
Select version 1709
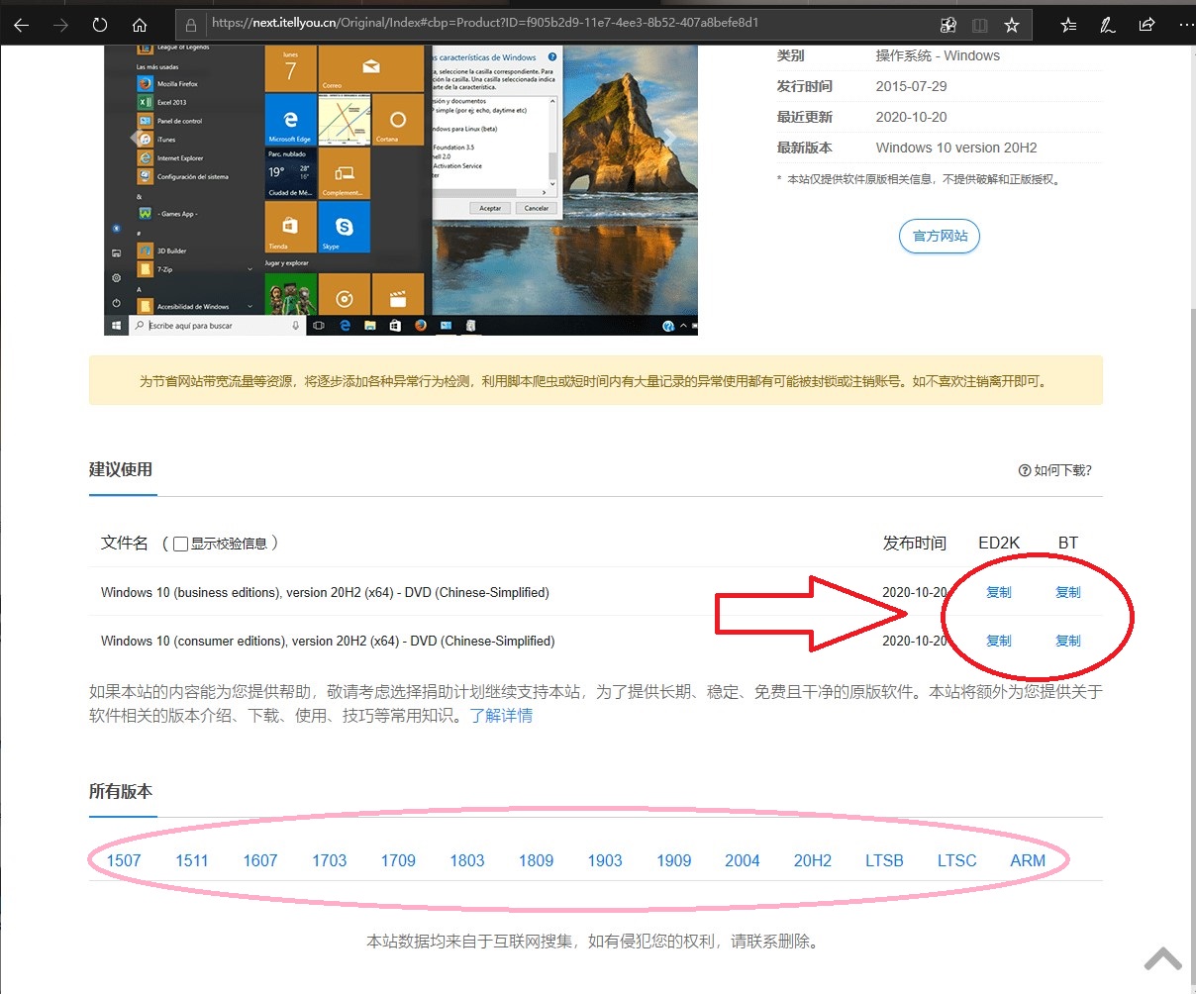click(398, 860)
